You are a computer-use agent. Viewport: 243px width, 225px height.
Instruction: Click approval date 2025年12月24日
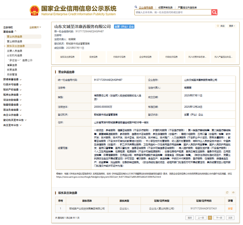(x=193, y=107)
